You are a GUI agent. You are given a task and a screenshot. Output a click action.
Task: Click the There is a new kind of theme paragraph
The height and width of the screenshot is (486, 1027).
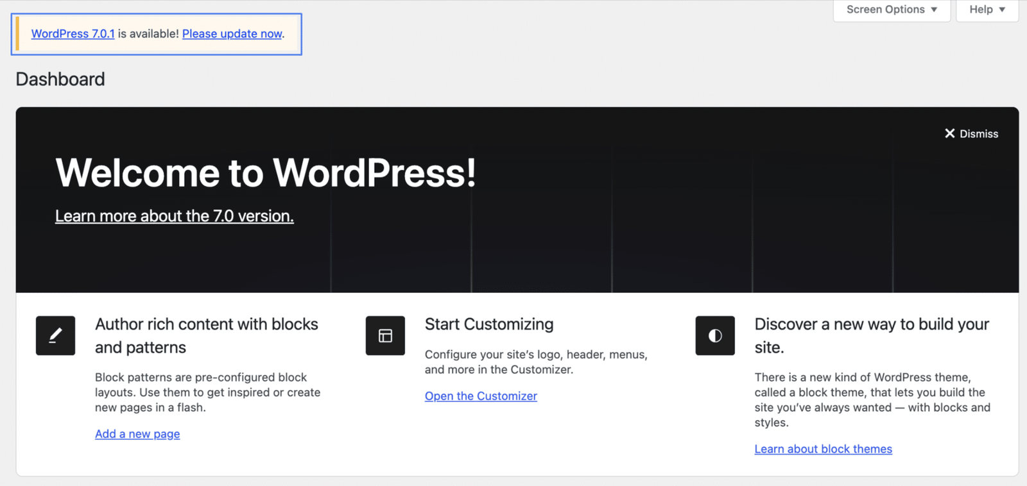tap(872, 400)
